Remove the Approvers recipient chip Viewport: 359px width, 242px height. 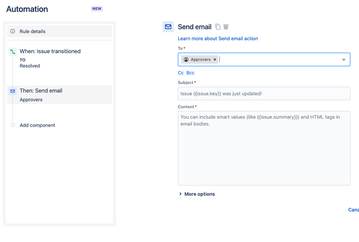215,60
